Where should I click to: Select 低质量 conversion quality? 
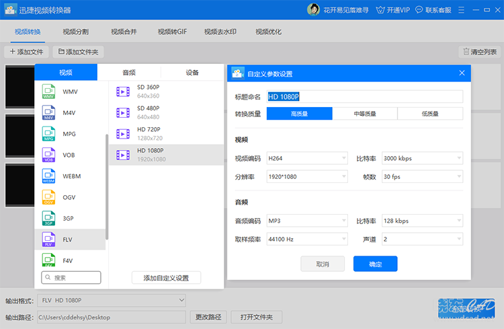point(430,114)
